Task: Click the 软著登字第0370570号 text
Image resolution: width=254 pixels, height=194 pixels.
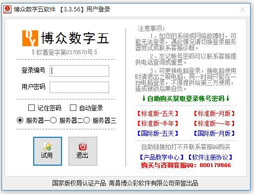Action: tap(64, 52)
